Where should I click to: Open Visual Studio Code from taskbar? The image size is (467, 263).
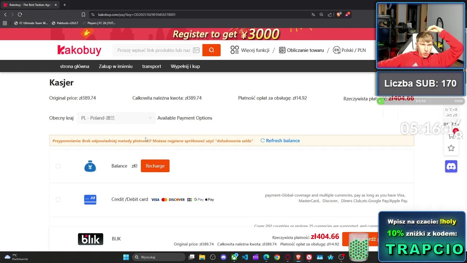245,257
